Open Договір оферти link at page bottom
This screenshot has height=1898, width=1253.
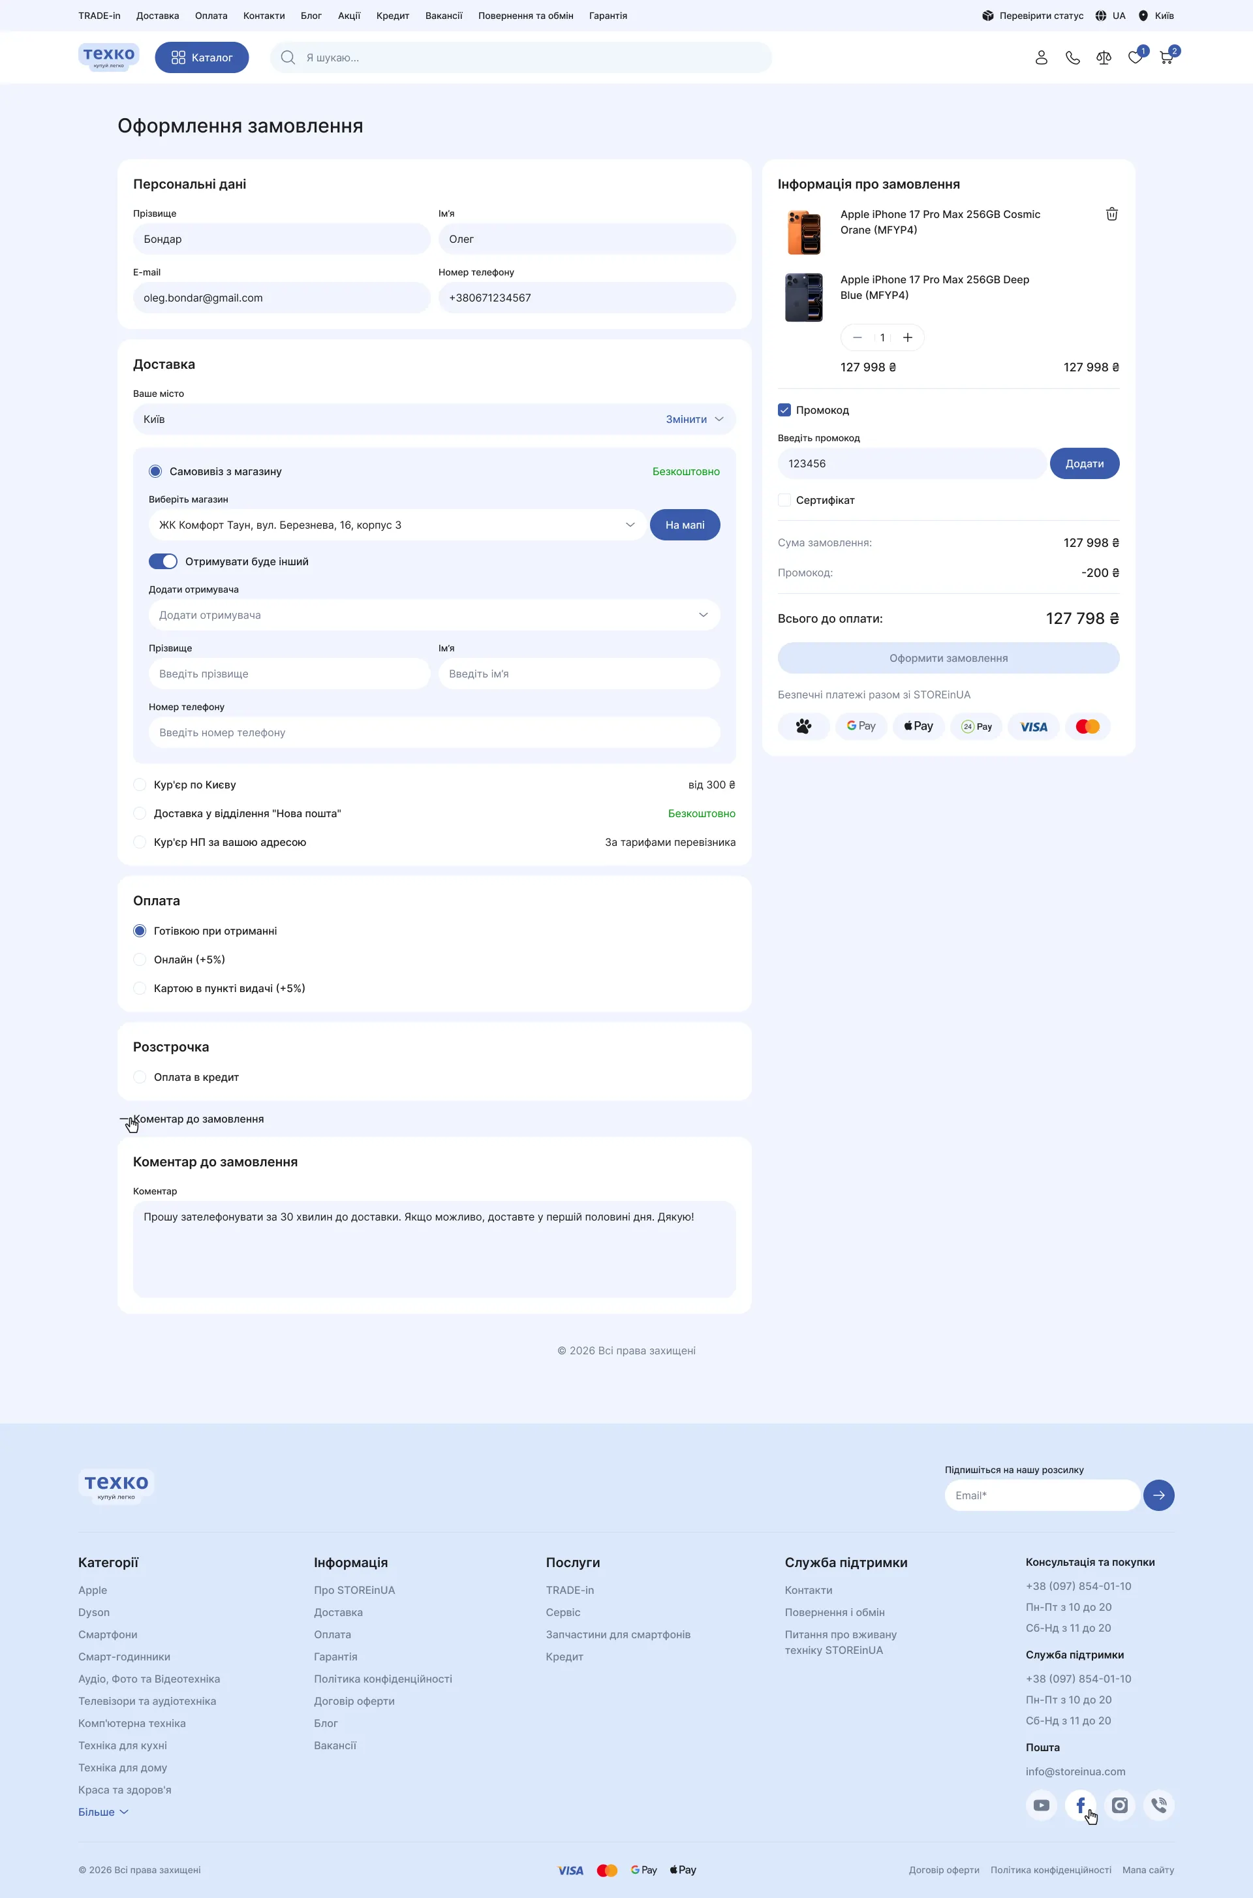pos(944,1870)
